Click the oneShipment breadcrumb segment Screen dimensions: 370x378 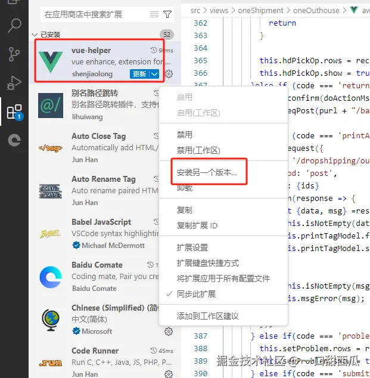(260, 10)
